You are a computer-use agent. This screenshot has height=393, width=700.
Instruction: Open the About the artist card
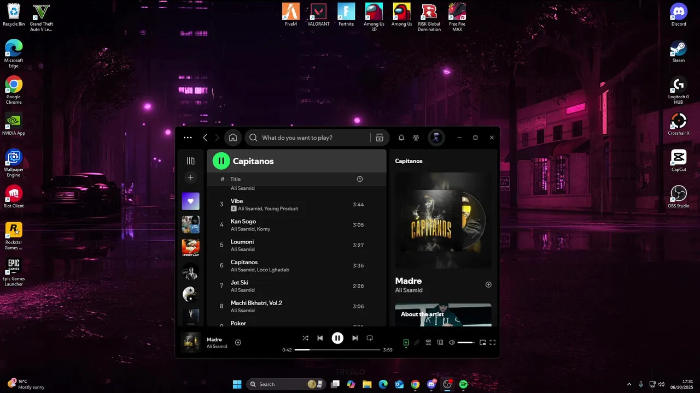point(443,315)
